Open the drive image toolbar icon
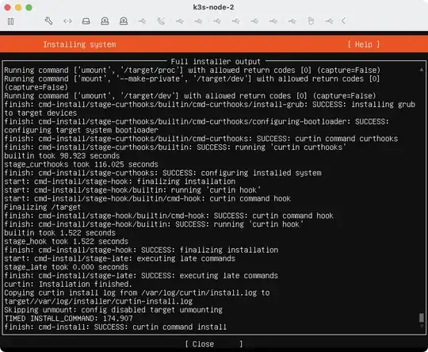 click(86, 21)
